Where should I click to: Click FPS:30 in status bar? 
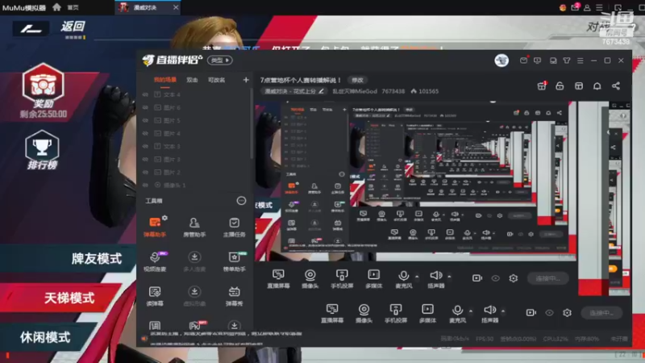point(485,339)
